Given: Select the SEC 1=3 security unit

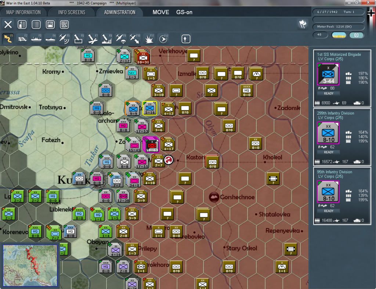Looking at the screenshot, I should (132, 73).
